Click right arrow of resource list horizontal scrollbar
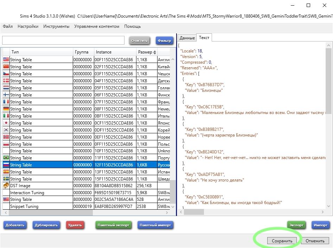333x248 pixels. tap(167, 213)
